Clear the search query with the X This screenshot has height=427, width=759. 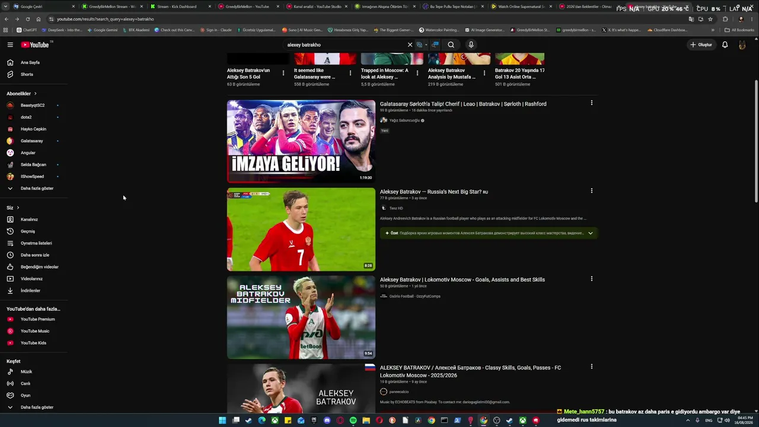pyautogui.click(x=410, y=44)
